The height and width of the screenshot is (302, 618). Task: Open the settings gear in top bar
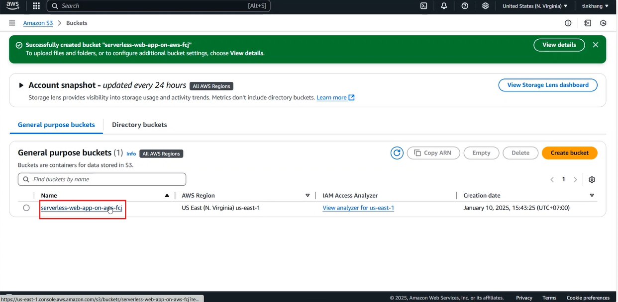coord(486,6)
